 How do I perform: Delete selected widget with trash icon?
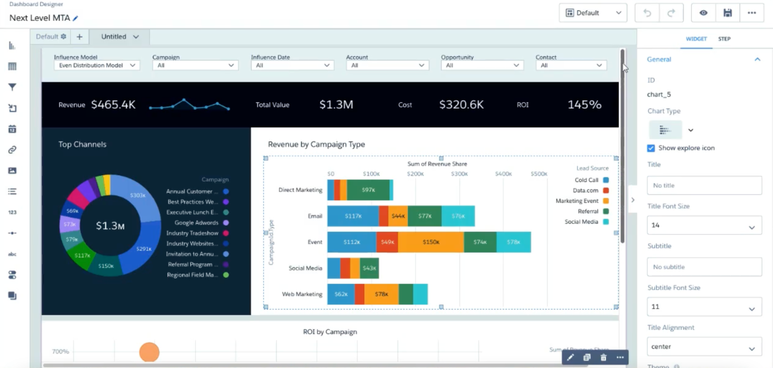pyautogui.click(x=603, y=357)
